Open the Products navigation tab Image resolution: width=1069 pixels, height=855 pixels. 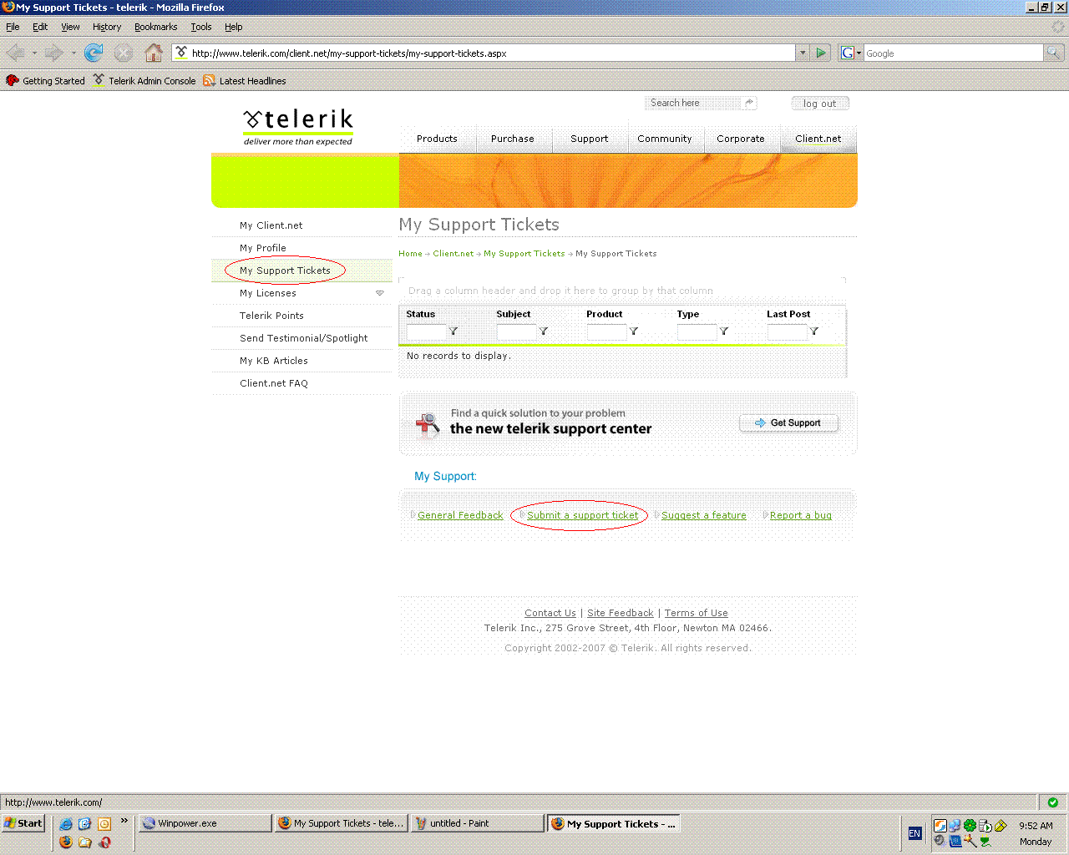pos(437,139)
